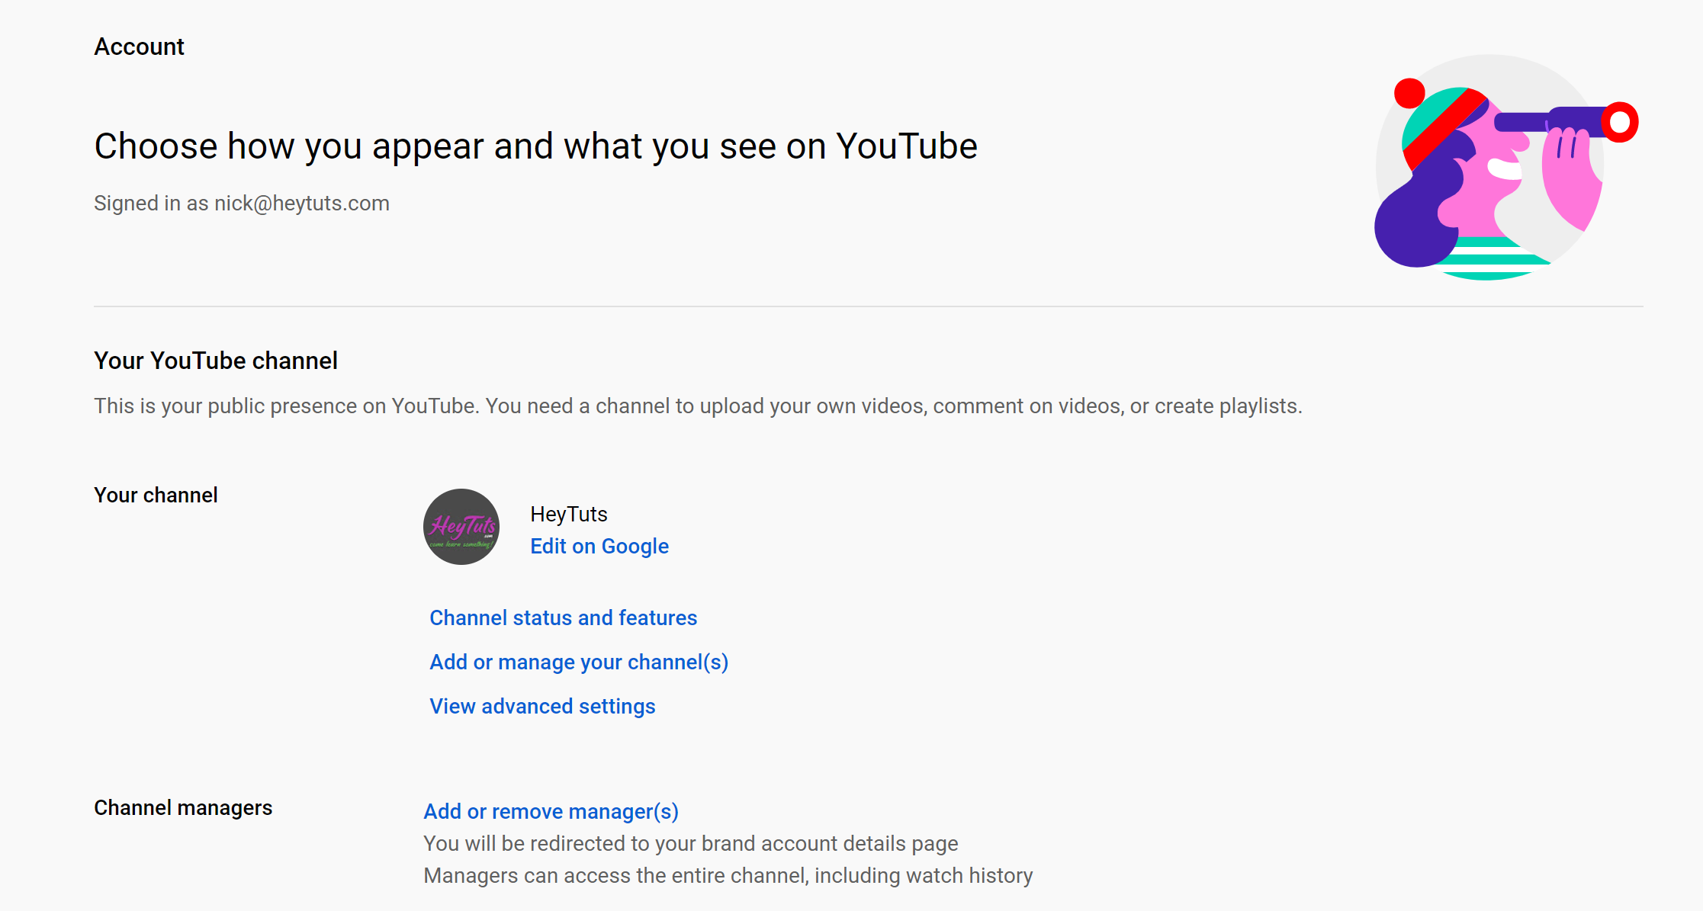Click the brand account redirect notice
This screenshot has width=1703, height=911.
coord(691,843)
